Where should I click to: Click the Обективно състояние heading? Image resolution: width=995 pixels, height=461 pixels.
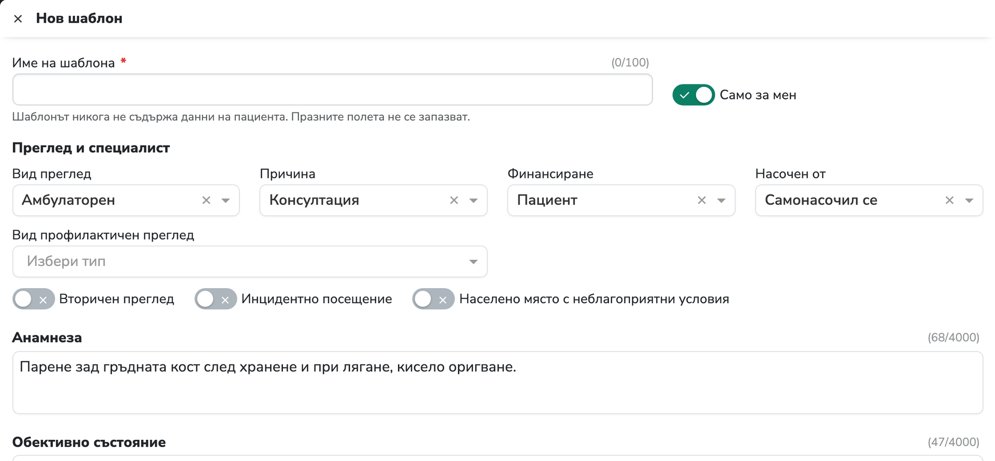(x=89, y=442)
